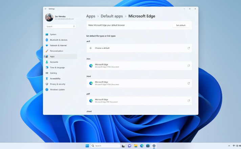Click 'Set default file types or link types' heading
This screenshot has width=241, height=149.
101,36
